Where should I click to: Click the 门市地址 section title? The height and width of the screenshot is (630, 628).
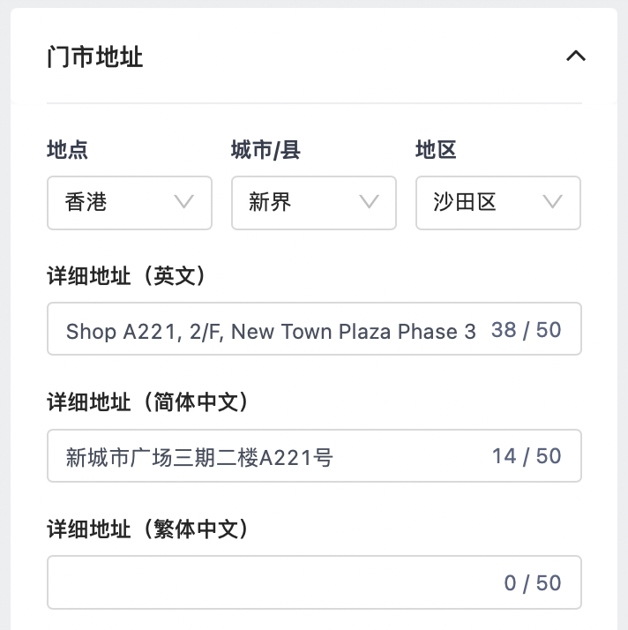(94, 56)
